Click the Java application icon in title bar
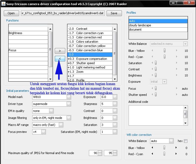This screenshot has width=196, height=164. point(3,4)
